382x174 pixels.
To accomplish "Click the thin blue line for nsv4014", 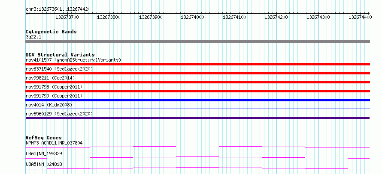I will tap(197, 109).
